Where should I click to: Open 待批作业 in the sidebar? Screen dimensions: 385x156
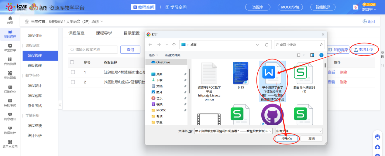click(x=10, y=89)
